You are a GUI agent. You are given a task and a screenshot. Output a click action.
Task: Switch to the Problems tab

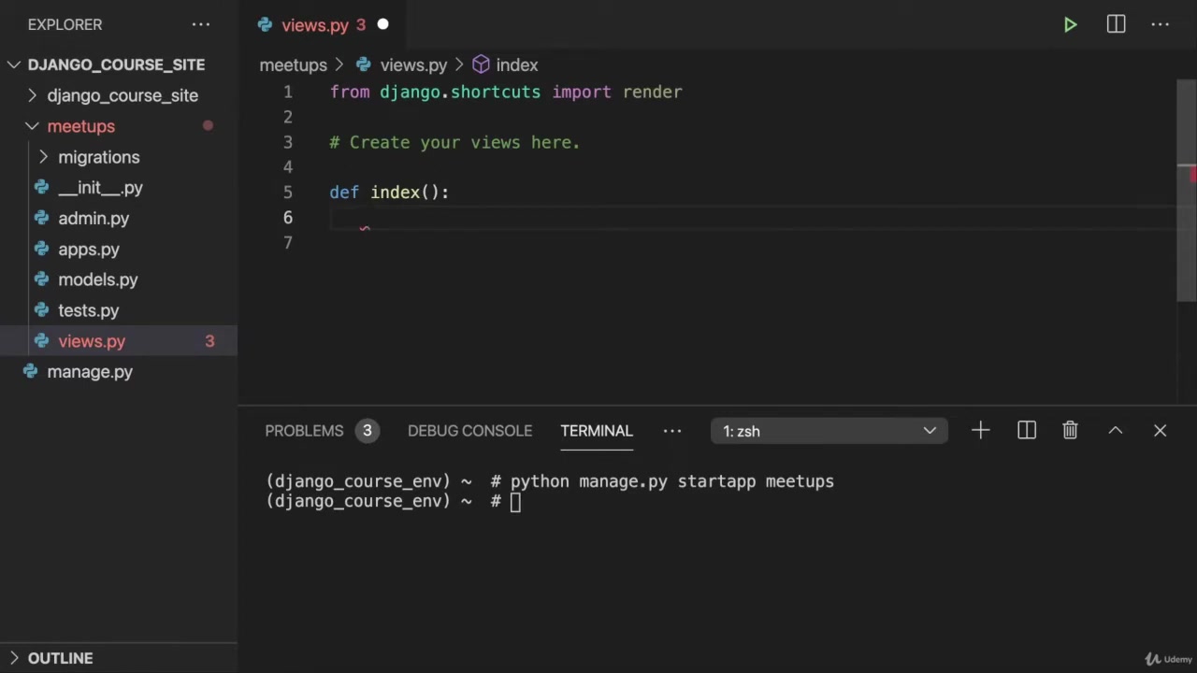click(x=304, y=431)
